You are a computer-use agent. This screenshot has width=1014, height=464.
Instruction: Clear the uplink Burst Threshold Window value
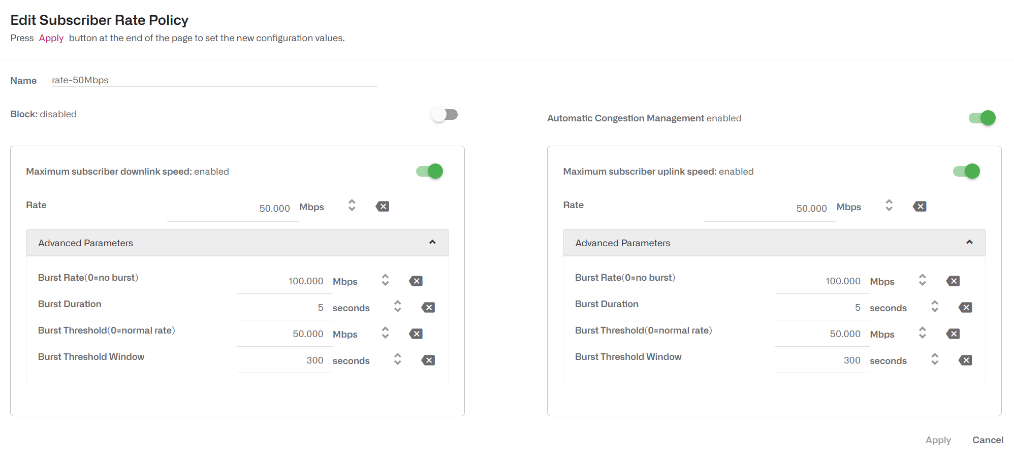click(965, 360)
